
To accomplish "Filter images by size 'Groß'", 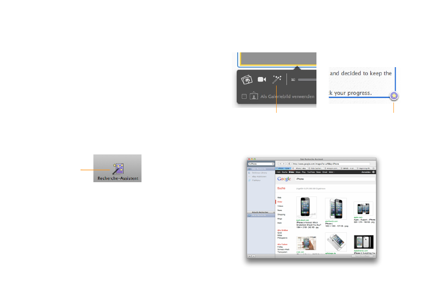I will 279,233.
